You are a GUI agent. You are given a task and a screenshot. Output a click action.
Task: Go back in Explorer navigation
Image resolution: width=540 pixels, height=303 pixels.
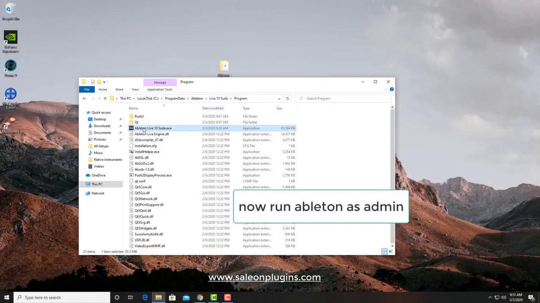(84, 98)
